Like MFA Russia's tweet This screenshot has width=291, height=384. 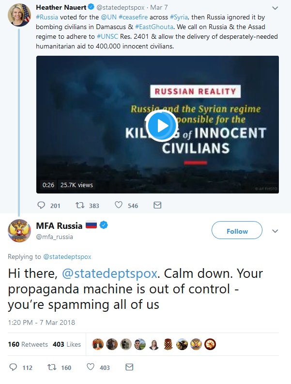click(90, 368)
